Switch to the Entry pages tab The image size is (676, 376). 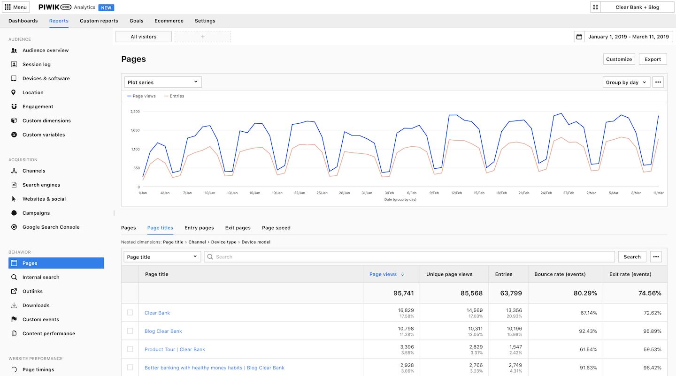(199, 228)
